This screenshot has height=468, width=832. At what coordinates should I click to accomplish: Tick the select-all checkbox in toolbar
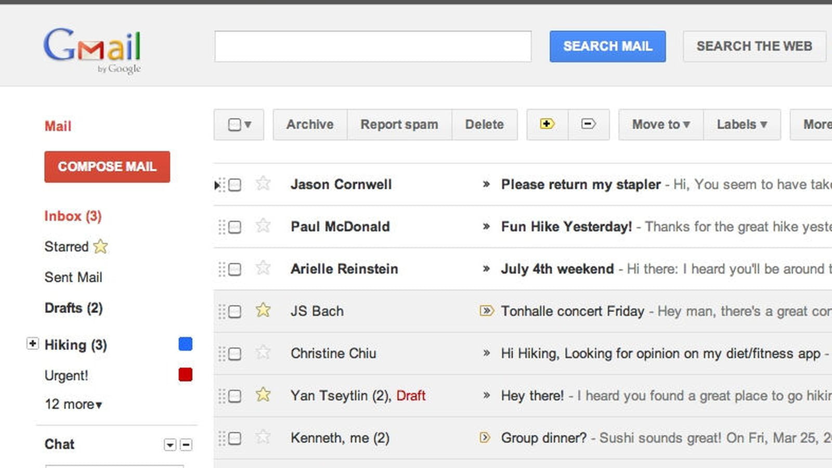(235, 125)
